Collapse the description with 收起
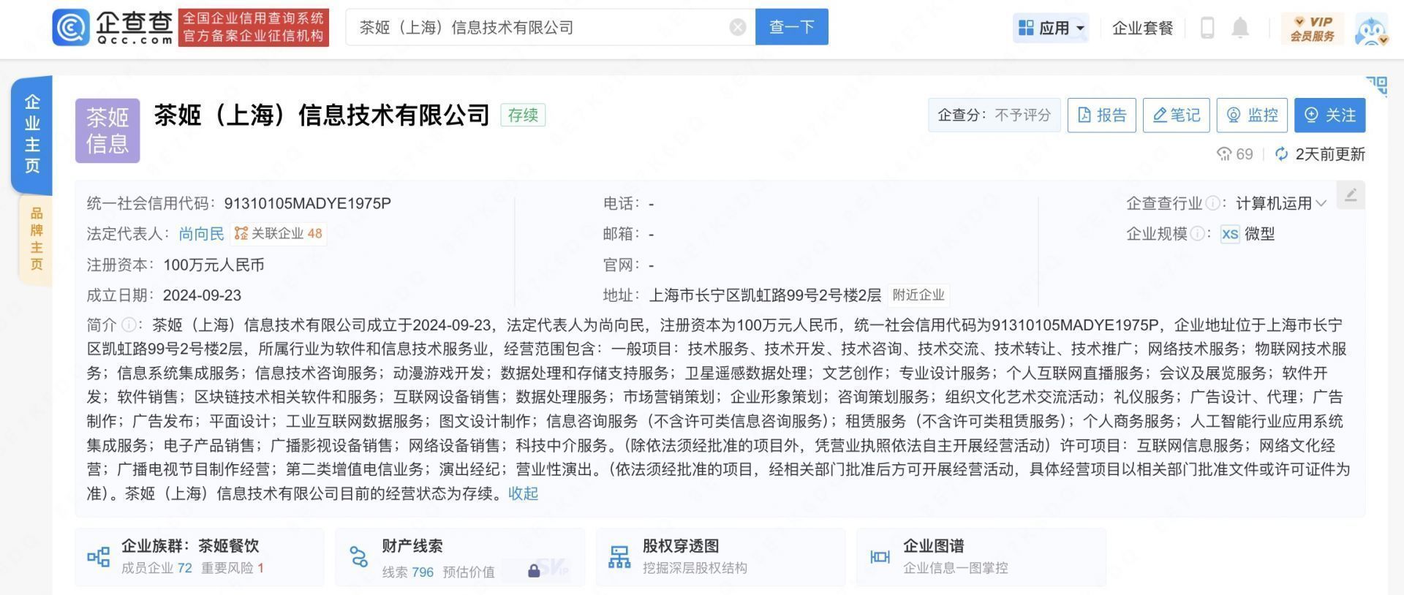The image size is (1404, 595). [x=523, y=493]
